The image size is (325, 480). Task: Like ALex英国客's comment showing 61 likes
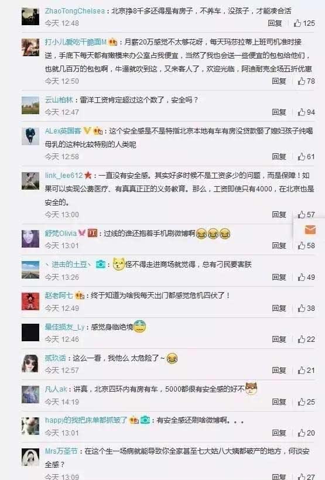tap(306, 157)
